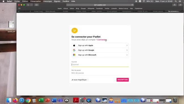Open the TripAdvisor bookmark
The height and width of the screenshot is (104, 184).
tap(138, 9)
